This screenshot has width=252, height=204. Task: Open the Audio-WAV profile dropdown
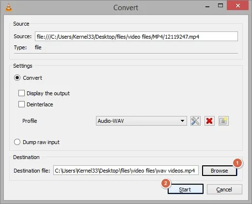pos(142,121)
